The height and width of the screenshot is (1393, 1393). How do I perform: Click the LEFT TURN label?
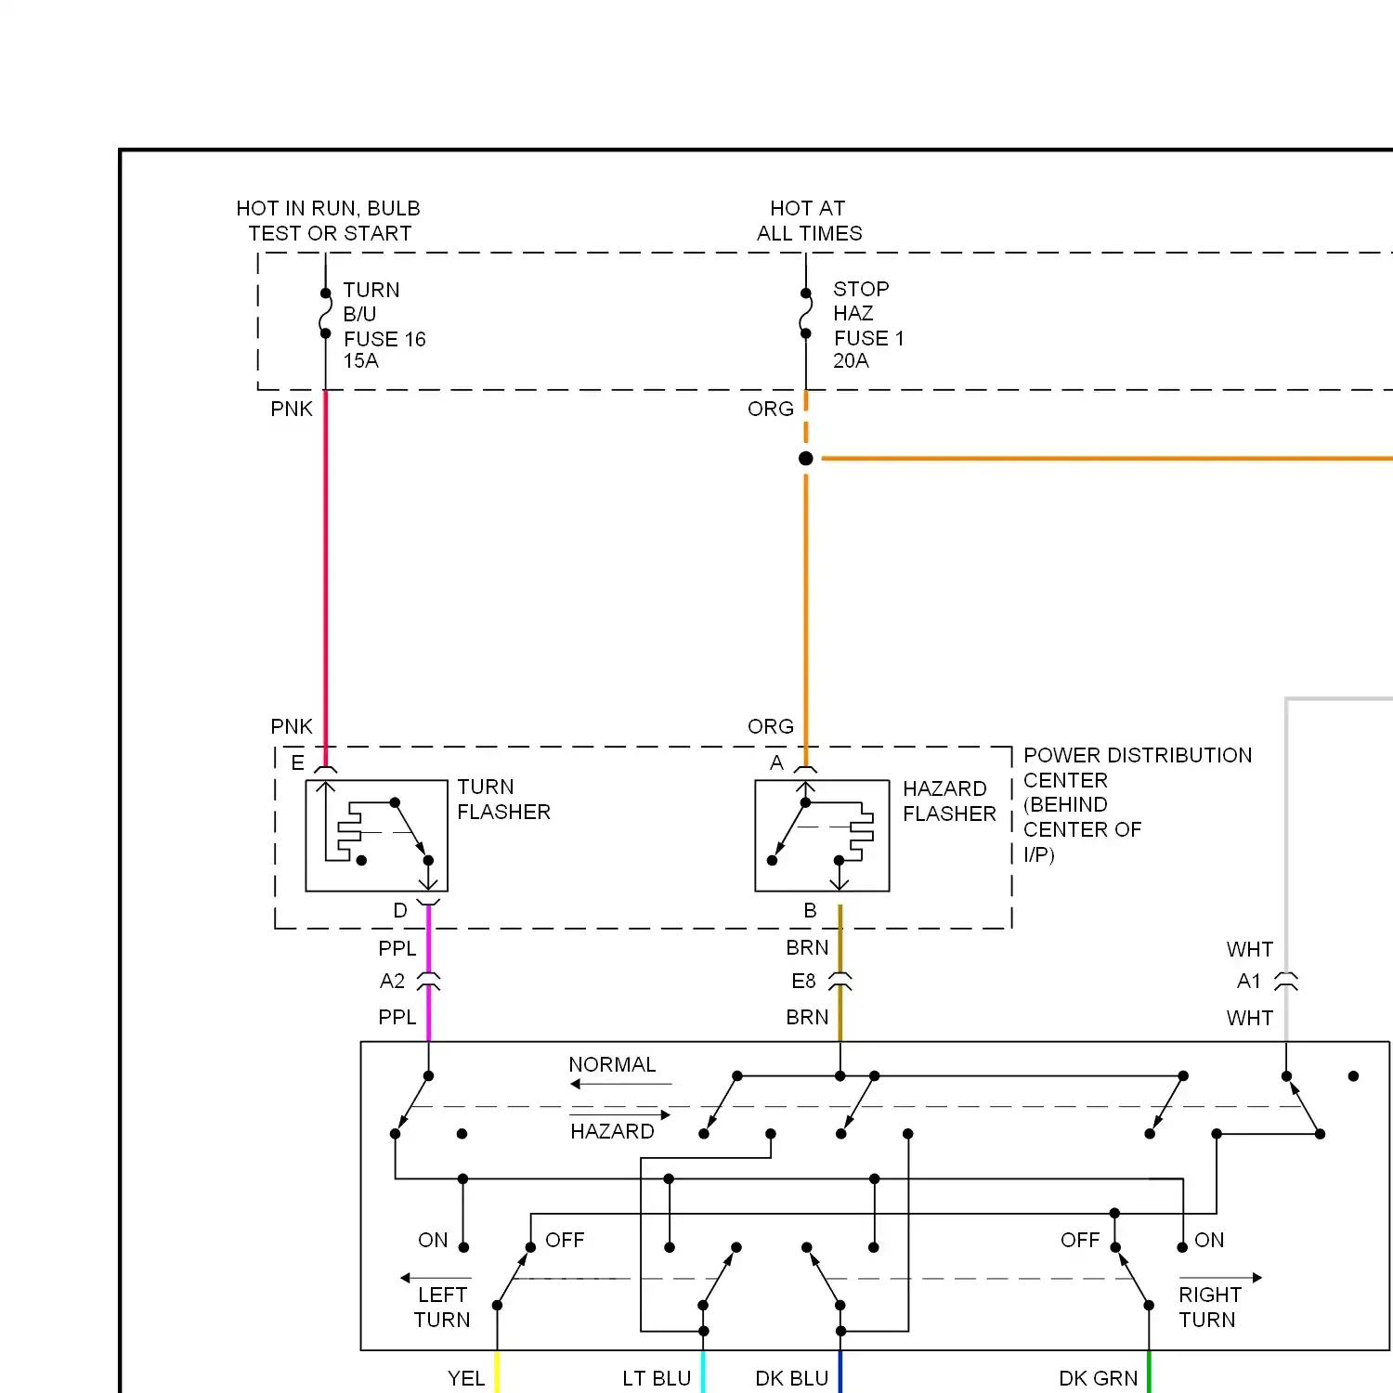[x=442, y=1308]
